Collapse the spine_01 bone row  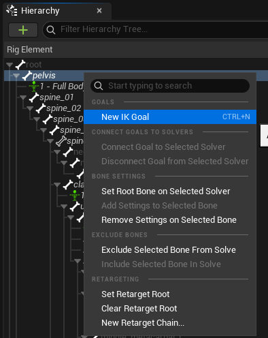pyautogui.click(x=23, y=97)
